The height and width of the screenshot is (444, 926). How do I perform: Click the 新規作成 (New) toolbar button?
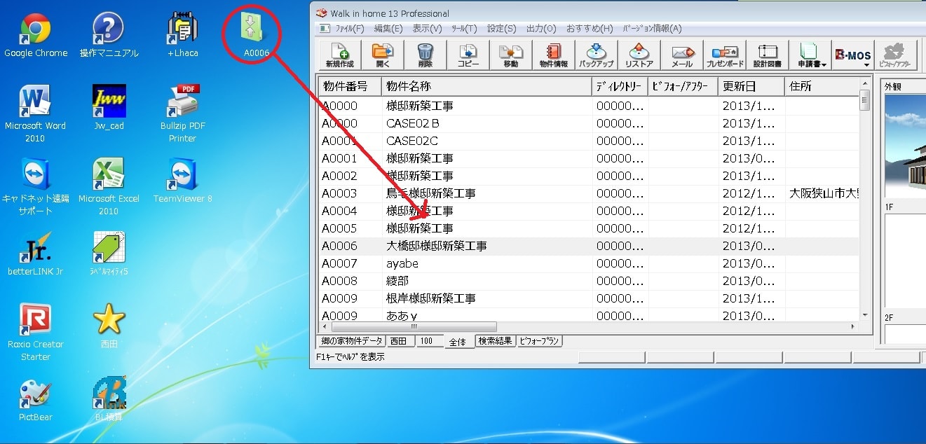tap(340, 55)
